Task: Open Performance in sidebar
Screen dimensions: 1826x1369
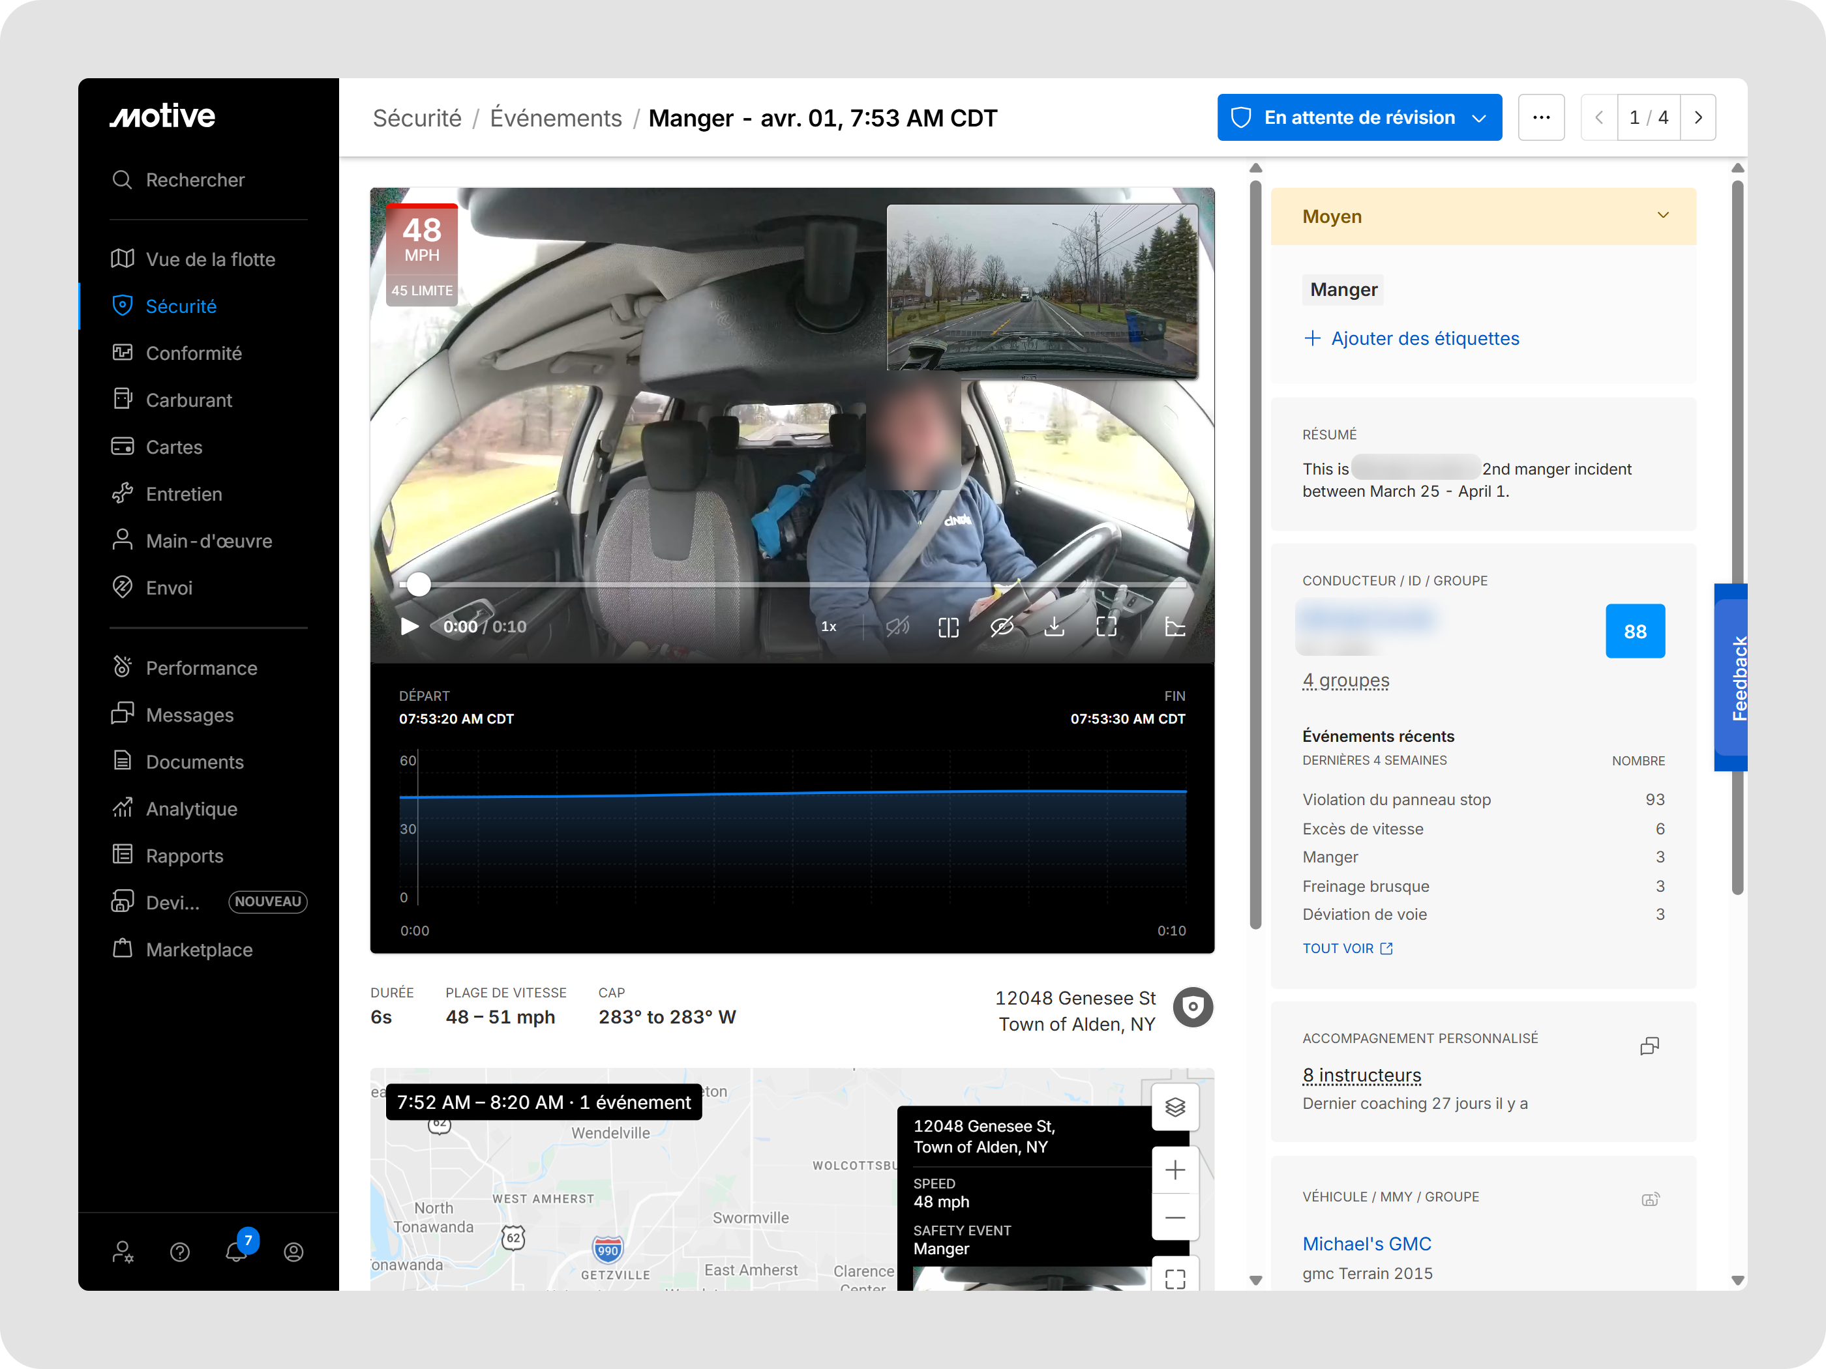Action: point(201,668)
